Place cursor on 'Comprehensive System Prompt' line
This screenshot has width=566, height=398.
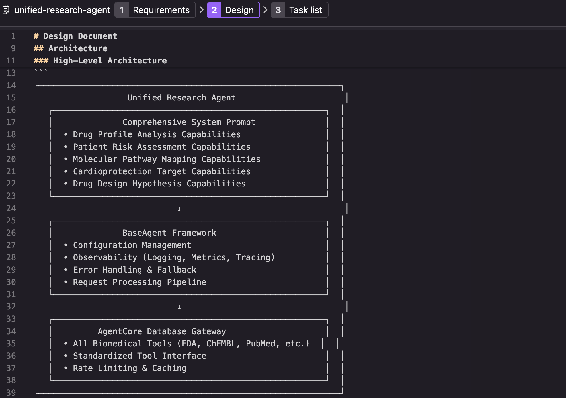point(189,122)
